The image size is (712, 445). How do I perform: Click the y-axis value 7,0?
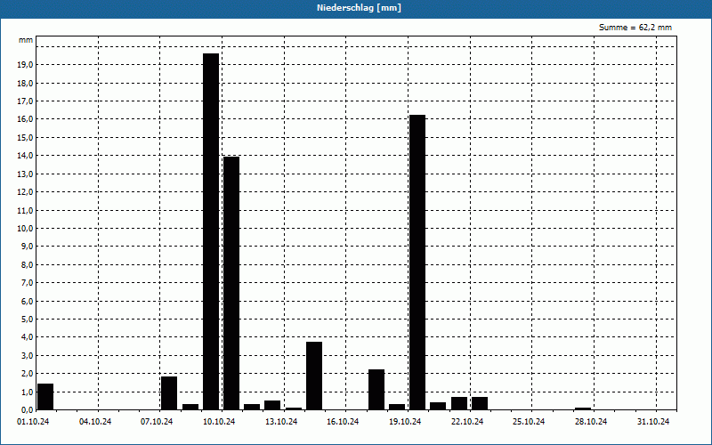(28, 283)
